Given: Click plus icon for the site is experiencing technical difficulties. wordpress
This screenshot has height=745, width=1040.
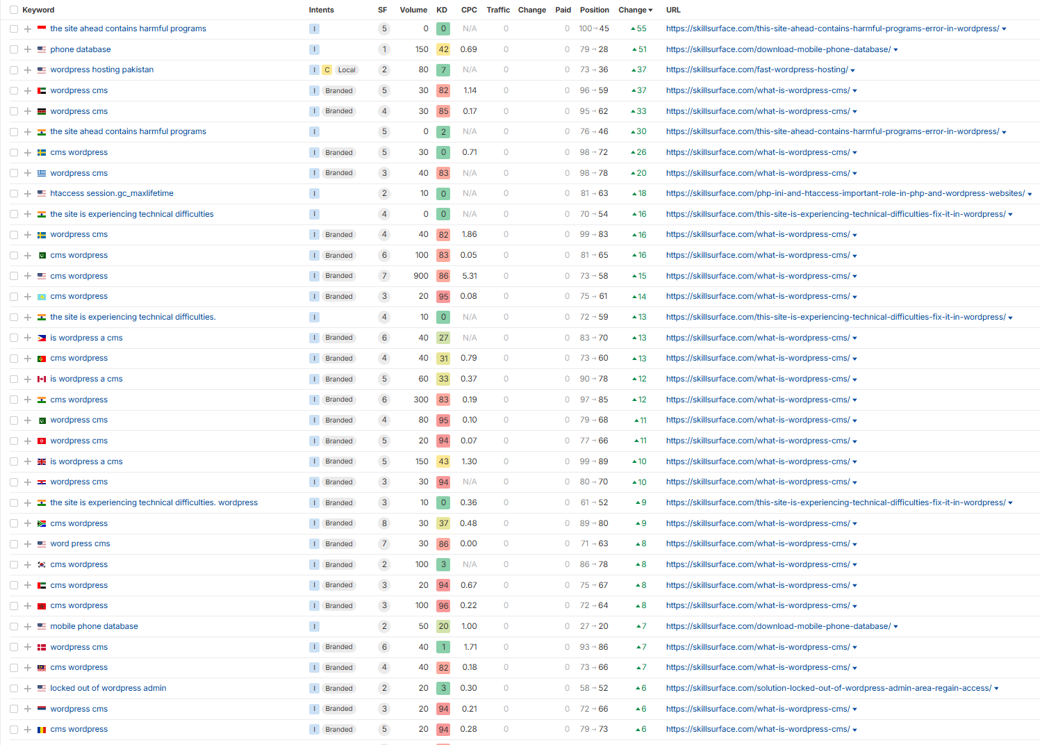Looking at the screenshot, I should [28, 503].
